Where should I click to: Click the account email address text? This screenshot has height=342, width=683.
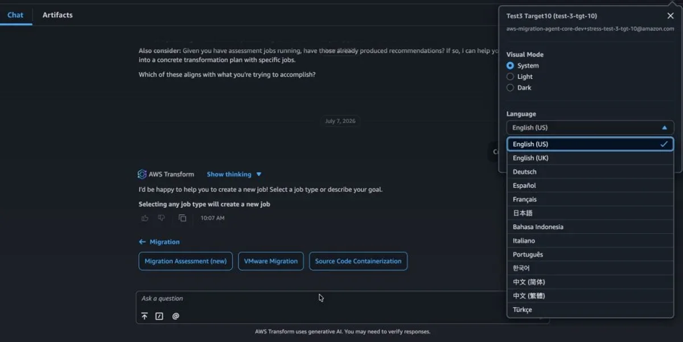pyautogui.click(x=590, y=29)
